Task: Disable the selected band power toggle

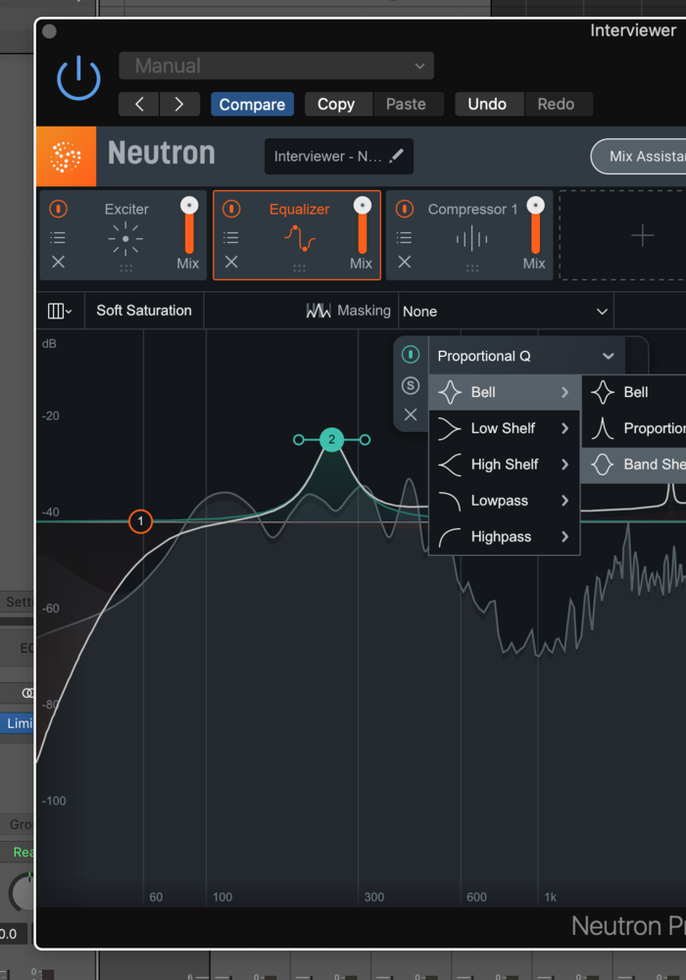Action: coord(411,355)
